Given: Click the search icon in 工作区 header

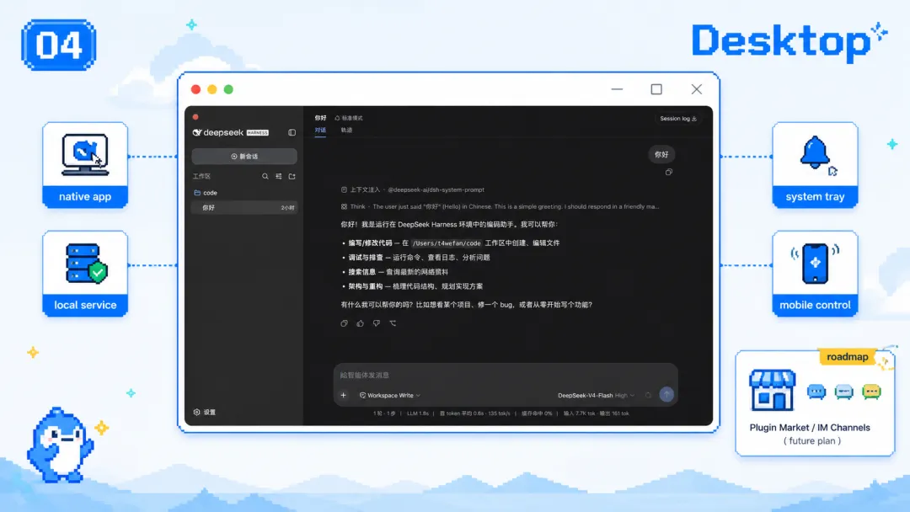Looking at the screenshot, I should (265, 176).
